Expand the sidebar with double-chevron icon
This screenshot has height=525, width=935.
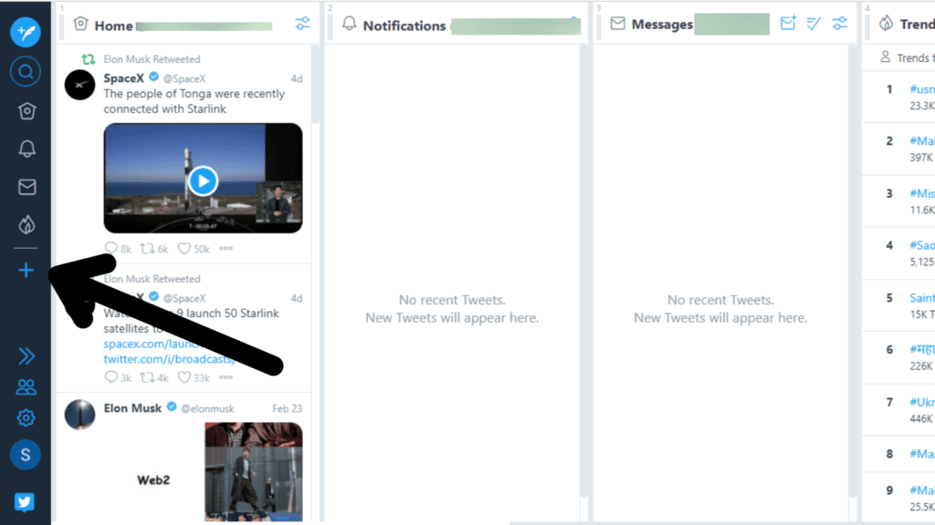coord(26,356)
